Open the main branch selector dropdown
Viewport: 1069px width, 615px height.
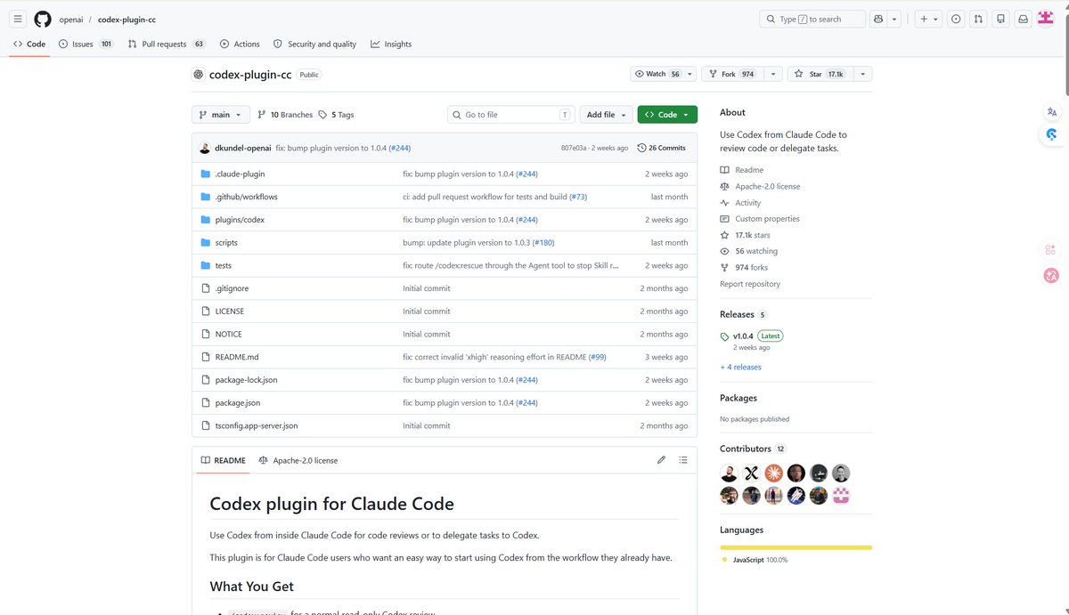[220, 115]
